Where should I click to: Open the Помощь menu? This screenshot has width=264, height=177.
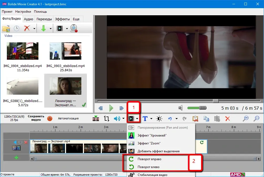41,12
